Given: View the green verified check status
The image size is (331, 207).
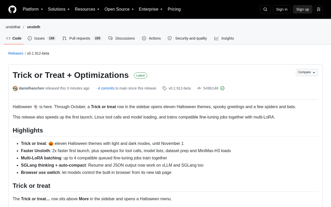Looking at the screenshot, I should pyautogui.click(x=222, y=88).
